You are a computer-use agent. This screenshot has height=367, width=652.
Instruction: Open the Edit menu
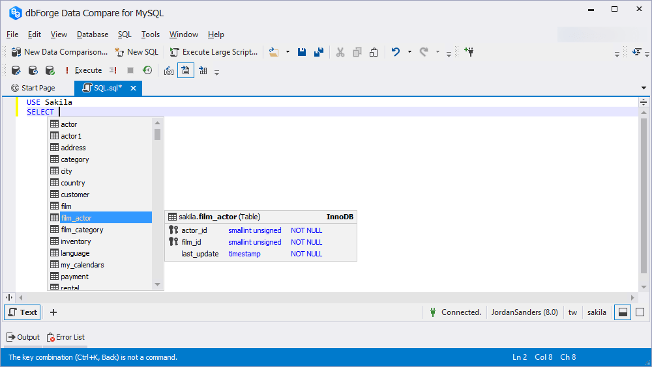tap(35, 34)
